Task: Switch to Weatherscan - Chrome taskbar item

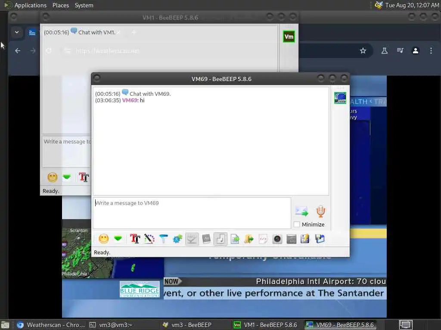Action: pos(51,325)
